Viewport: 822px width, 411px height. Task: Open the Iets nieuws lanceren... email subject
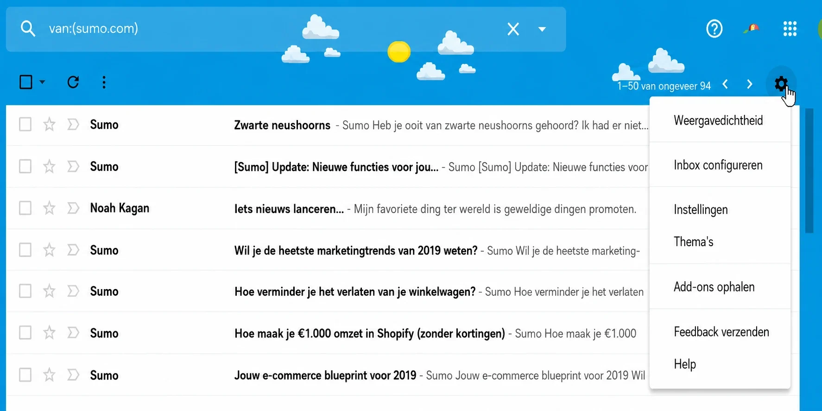289,209
